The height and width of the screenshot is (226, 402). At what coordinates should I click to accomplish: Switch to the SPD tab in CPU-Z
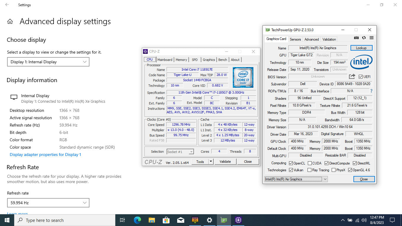(x=195, y=59)
